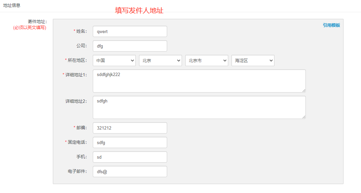This screenshot has height=193, width=361.
Task: Click the arrow on 海淀区 dropdown
Action: point(271,60)
